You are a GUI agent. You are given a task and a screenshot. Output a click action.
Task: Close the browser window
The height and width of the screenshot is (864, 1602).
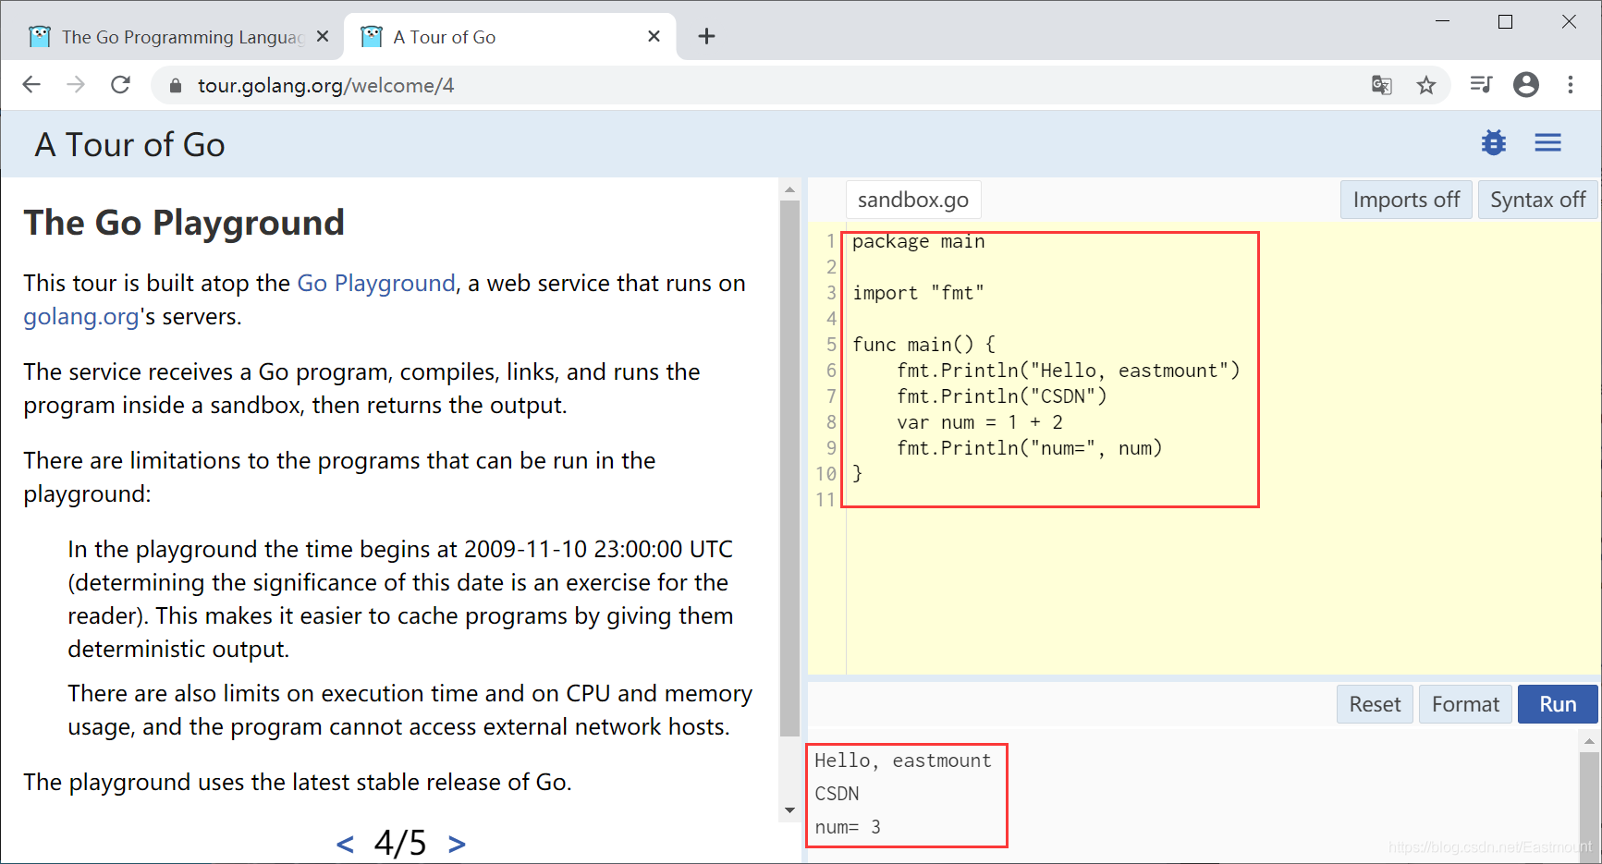coord(1569,21)
